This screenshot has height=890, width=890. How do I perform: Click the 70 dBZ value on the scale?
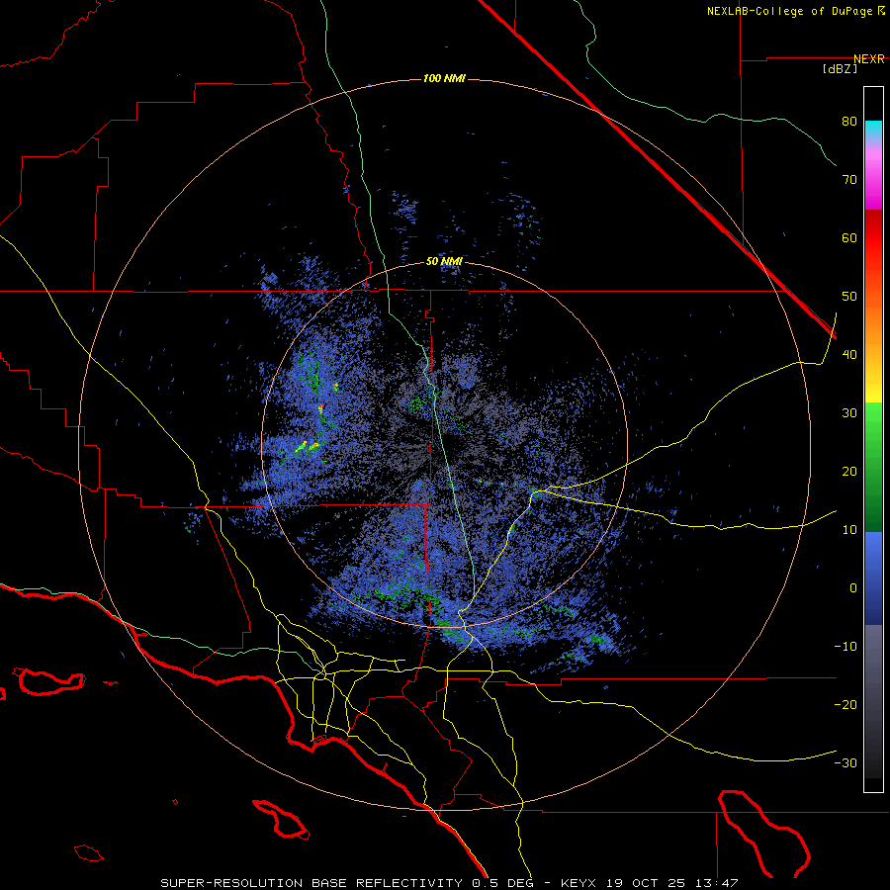click(x=849, y=180)
